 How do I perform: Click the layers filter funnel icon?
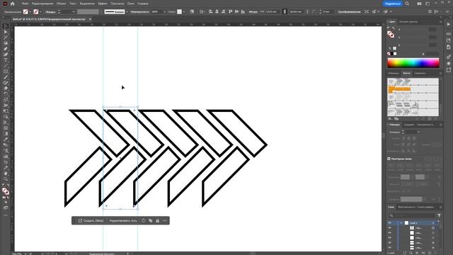click(x=439, y=215)
